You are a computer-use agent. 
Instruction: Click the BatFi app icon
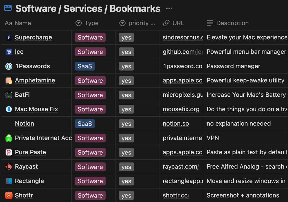pos(9,95)
